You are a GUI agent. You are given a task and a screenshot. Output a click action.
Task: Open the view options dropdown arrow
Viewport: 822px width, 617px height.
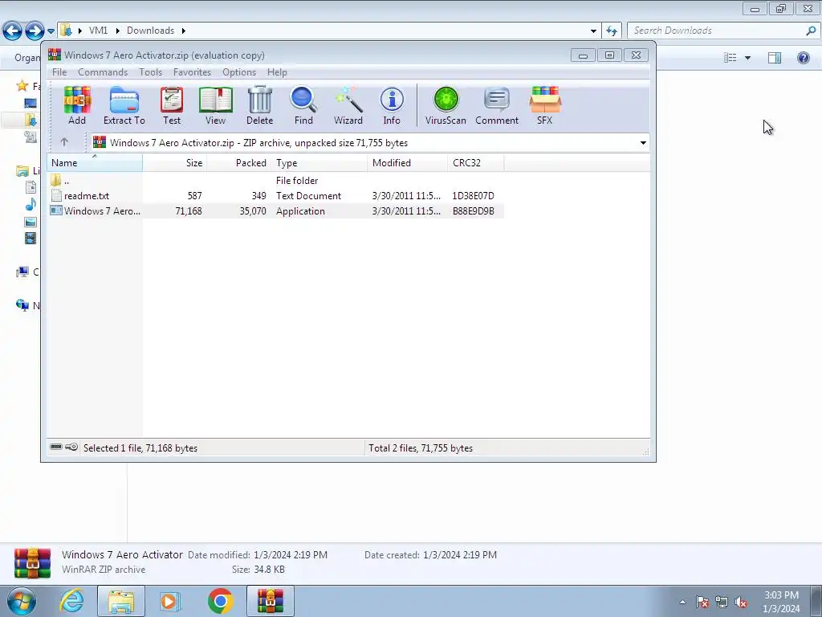coord(747,58)
